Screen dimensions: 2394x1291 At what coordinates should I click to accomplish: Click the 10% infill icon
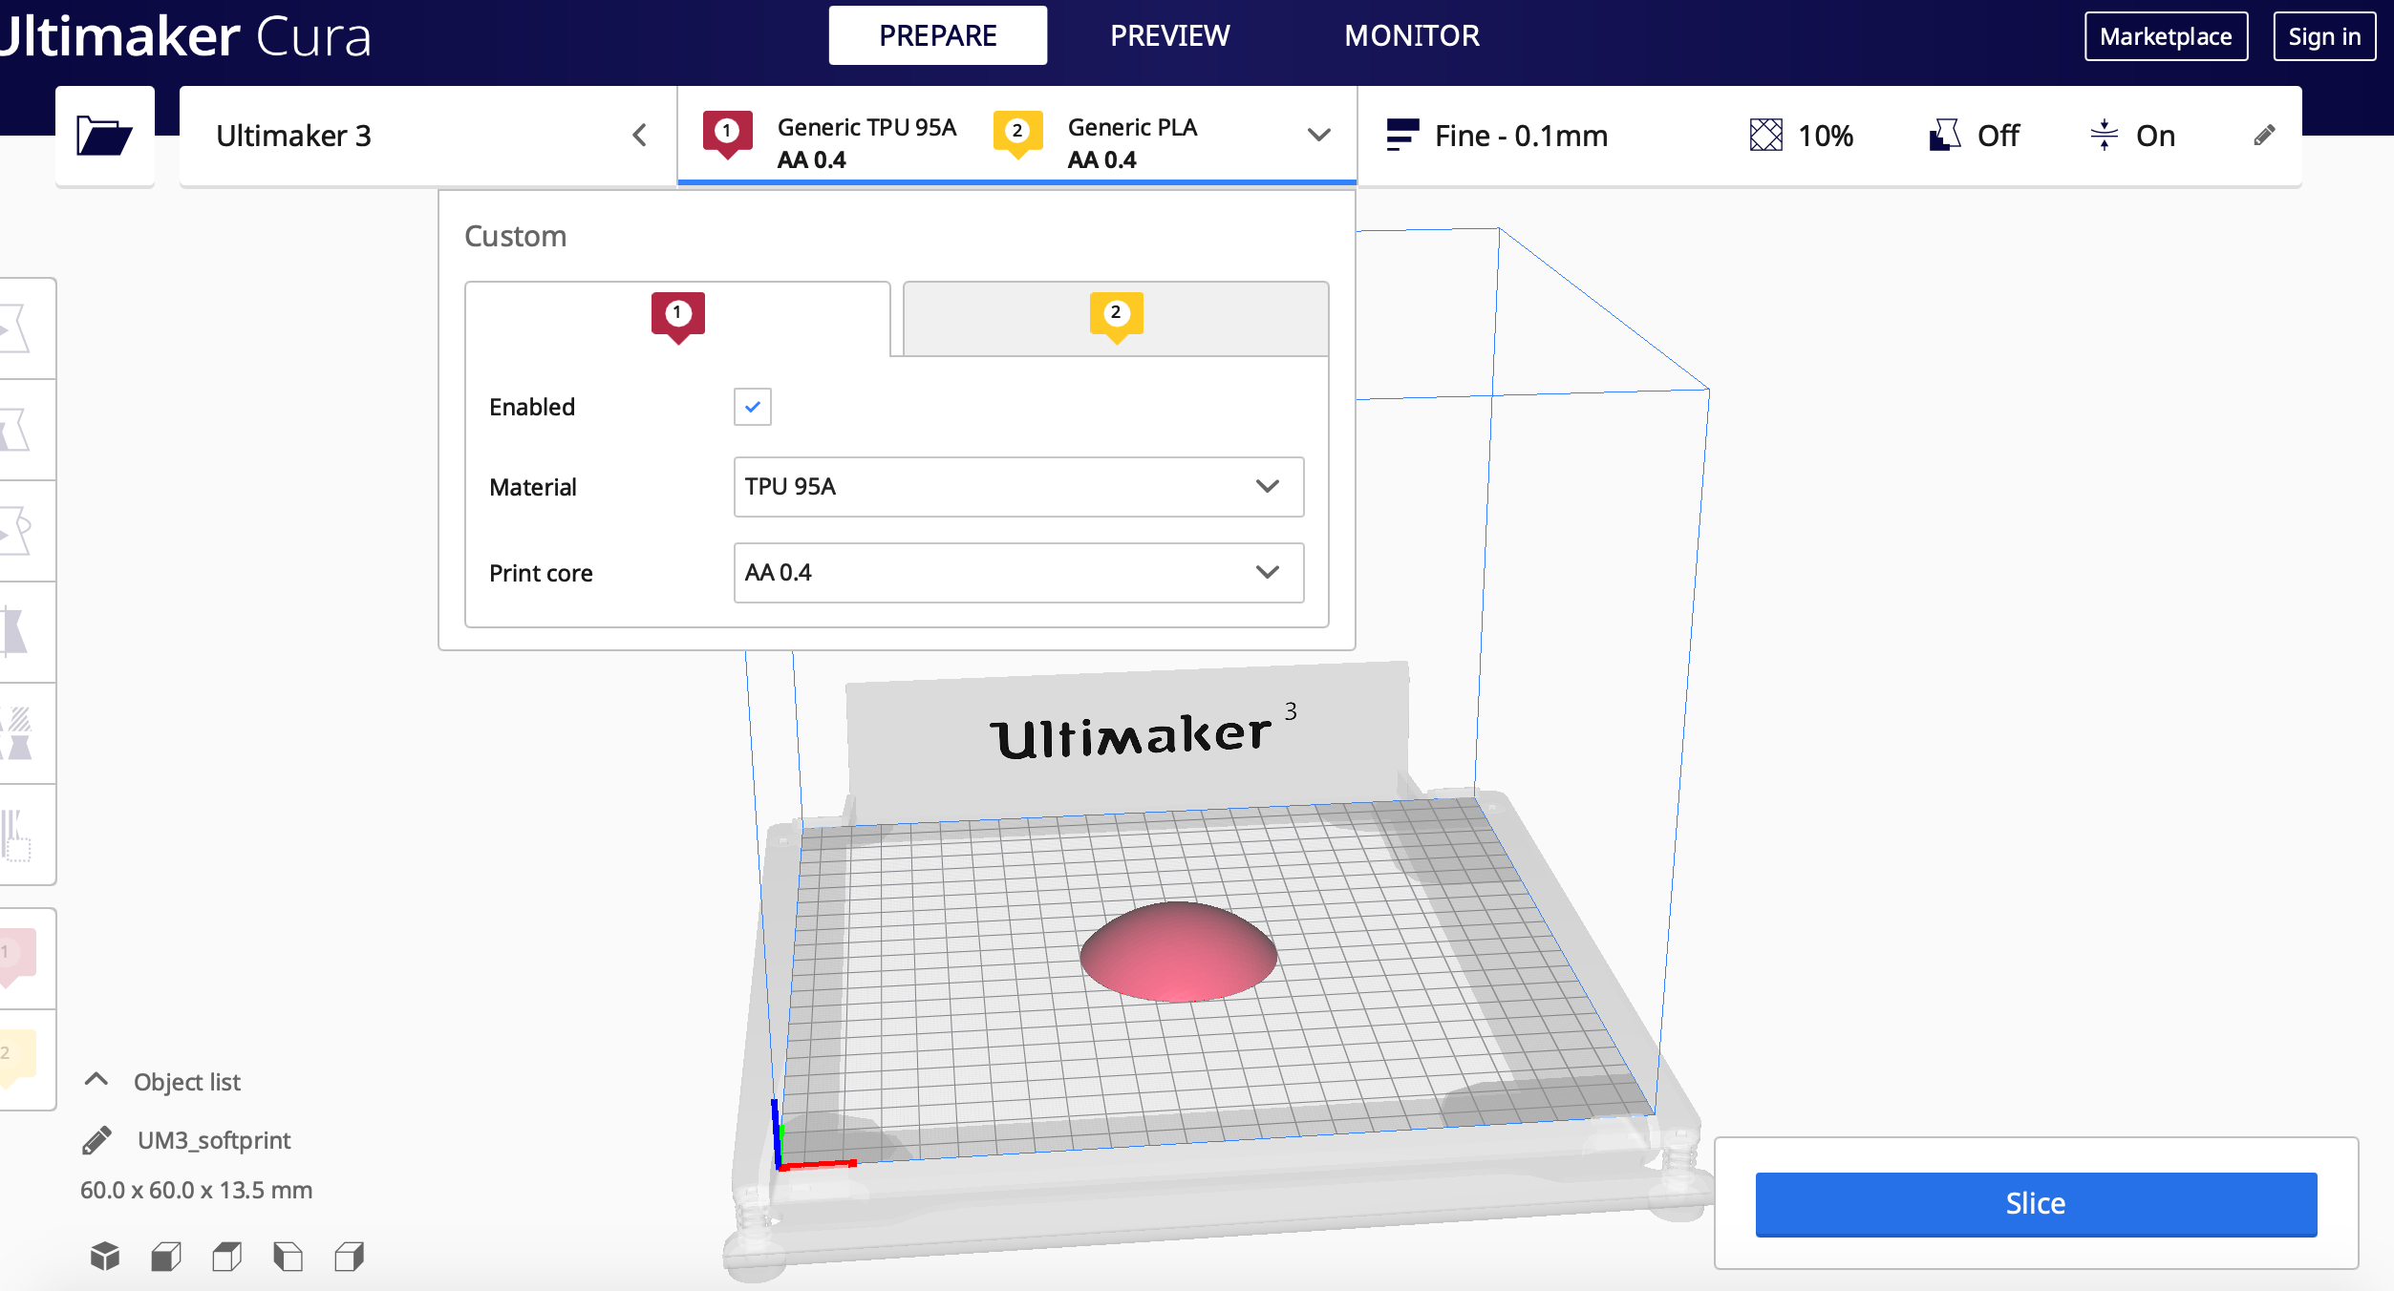point(1765,136)
